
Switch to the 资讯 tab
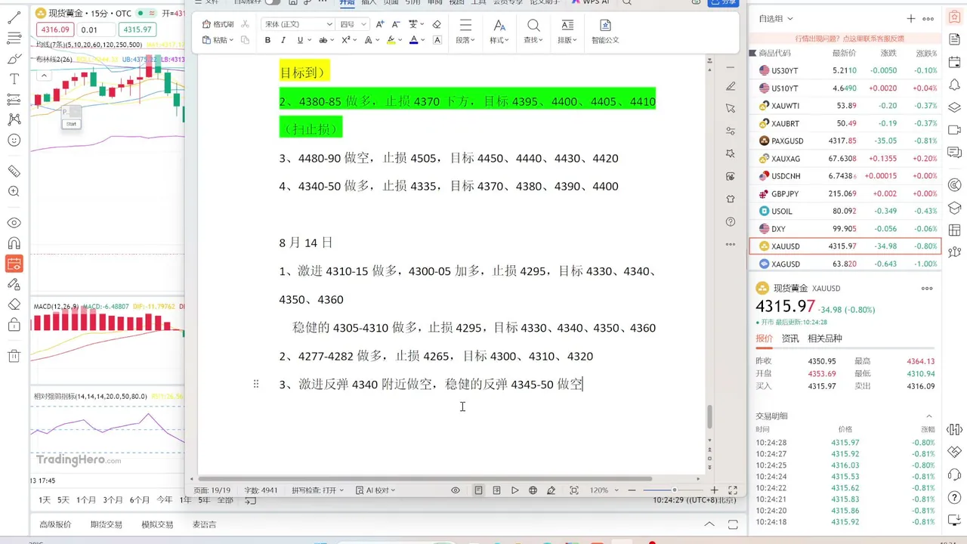[x=789, y=338]
